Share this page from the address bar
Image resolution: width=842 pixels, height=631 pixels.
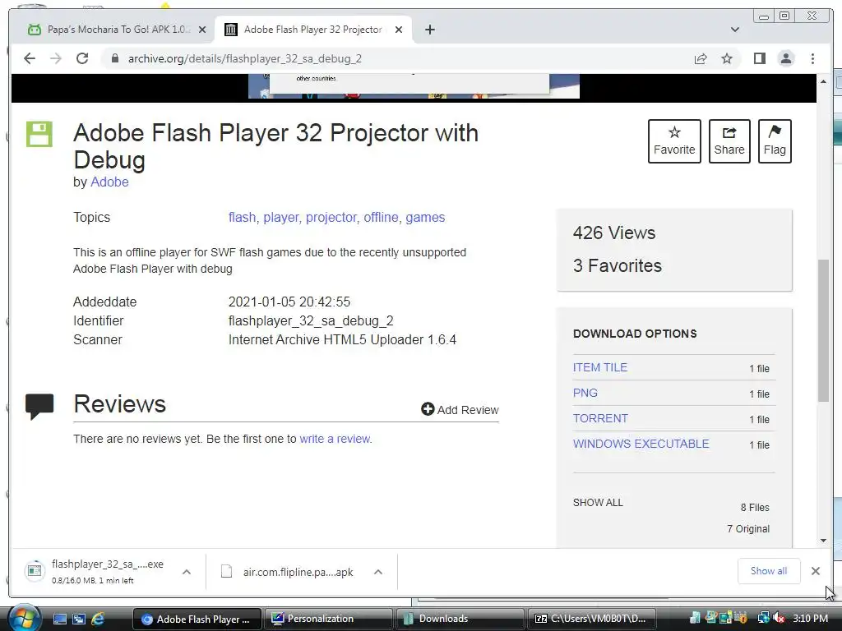point(701,58)
